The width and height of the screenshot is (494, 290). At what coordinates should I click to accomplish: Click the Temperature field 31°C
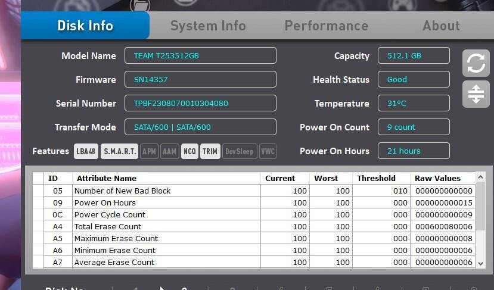pyautogui.click(x=414, y=103)
